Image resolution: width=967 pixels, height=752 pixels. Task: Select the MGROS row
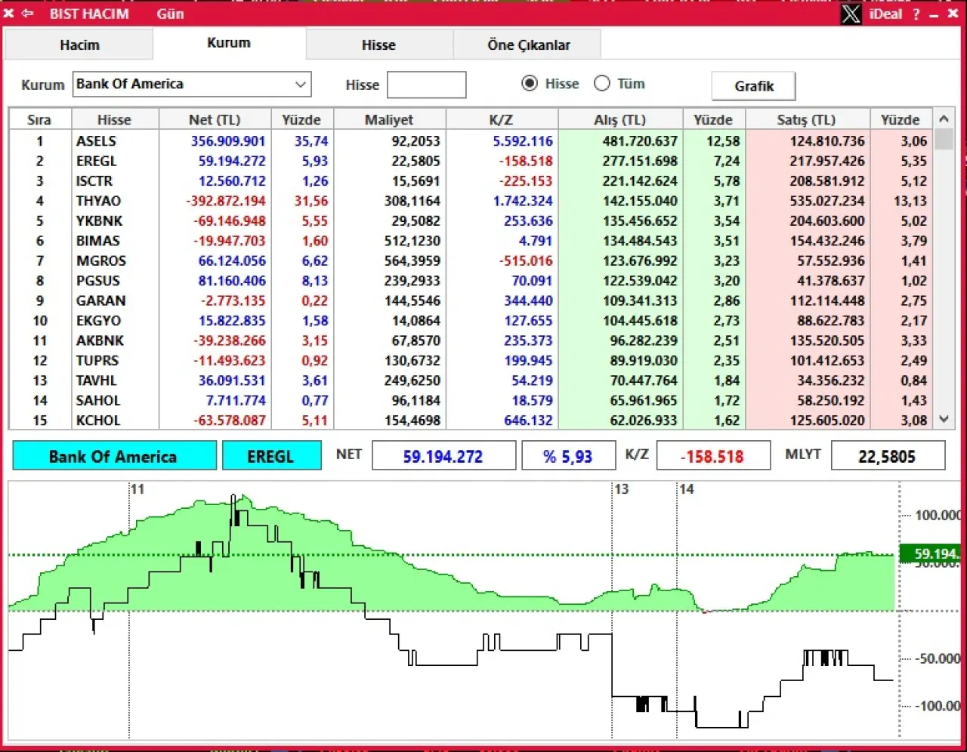click(471, 261)
